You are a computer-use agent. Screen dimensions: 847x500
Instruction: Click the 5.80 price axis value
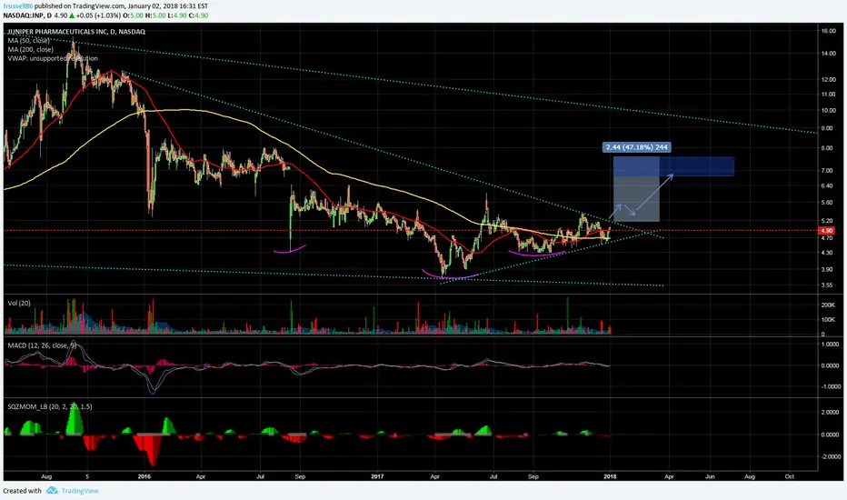coord(826,203)
